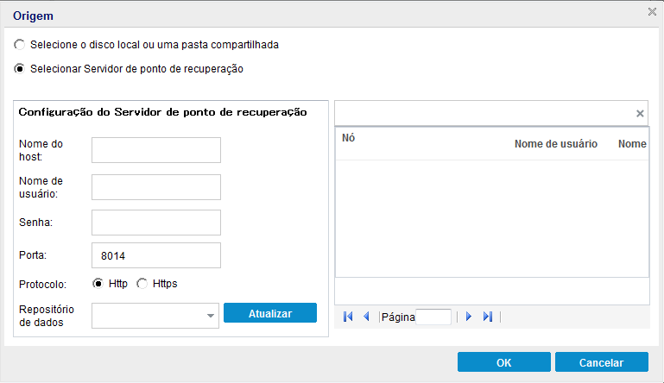664x383 pixels.
Task: Sort by Nome de usuário column header
Action: point(555,144)
